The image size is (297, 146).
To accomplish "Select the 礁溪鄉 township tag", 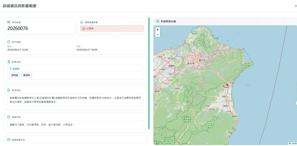I will (x=27, y=75).
